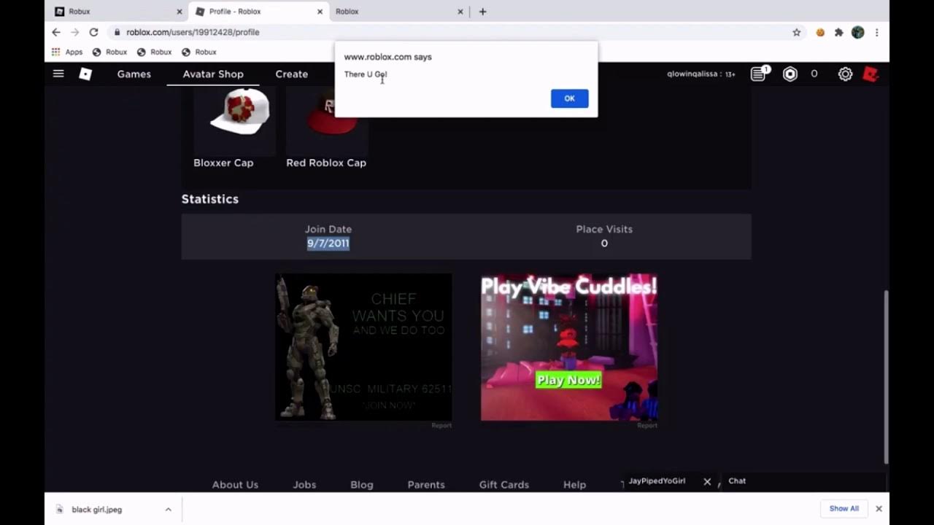Image resolution: width=934 pixels, height=525 pixels.
Task: Open the Gift Cards footer link
Action: point(503,485)
